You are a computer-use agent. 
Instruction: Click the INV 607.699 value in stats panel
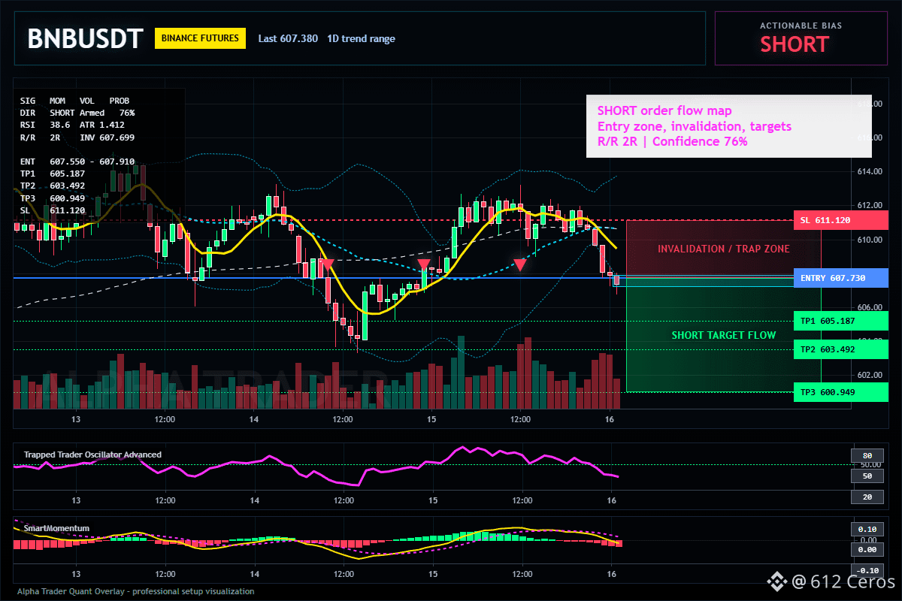coord(107,137)
